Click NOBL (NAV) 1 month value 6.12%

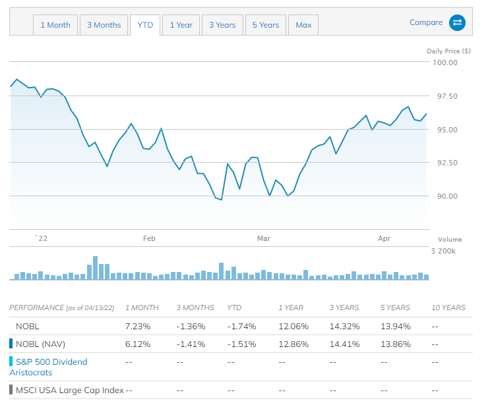click(138, 344)
